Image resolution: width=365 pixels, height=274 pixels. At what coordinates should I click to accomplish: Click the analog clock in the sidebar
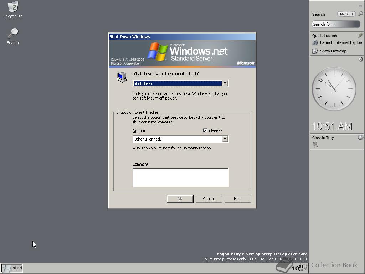334,89
